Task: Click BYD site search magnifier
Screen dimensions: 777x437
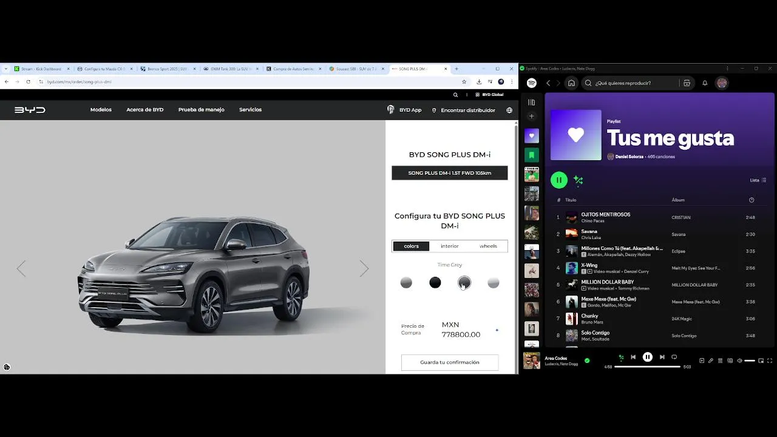Action: point(455,95)
